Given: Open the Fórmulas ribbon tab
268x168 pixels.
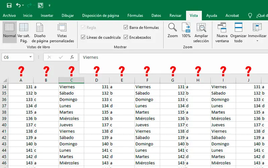Looking at the screenshot, I should (x=135, y=15).
